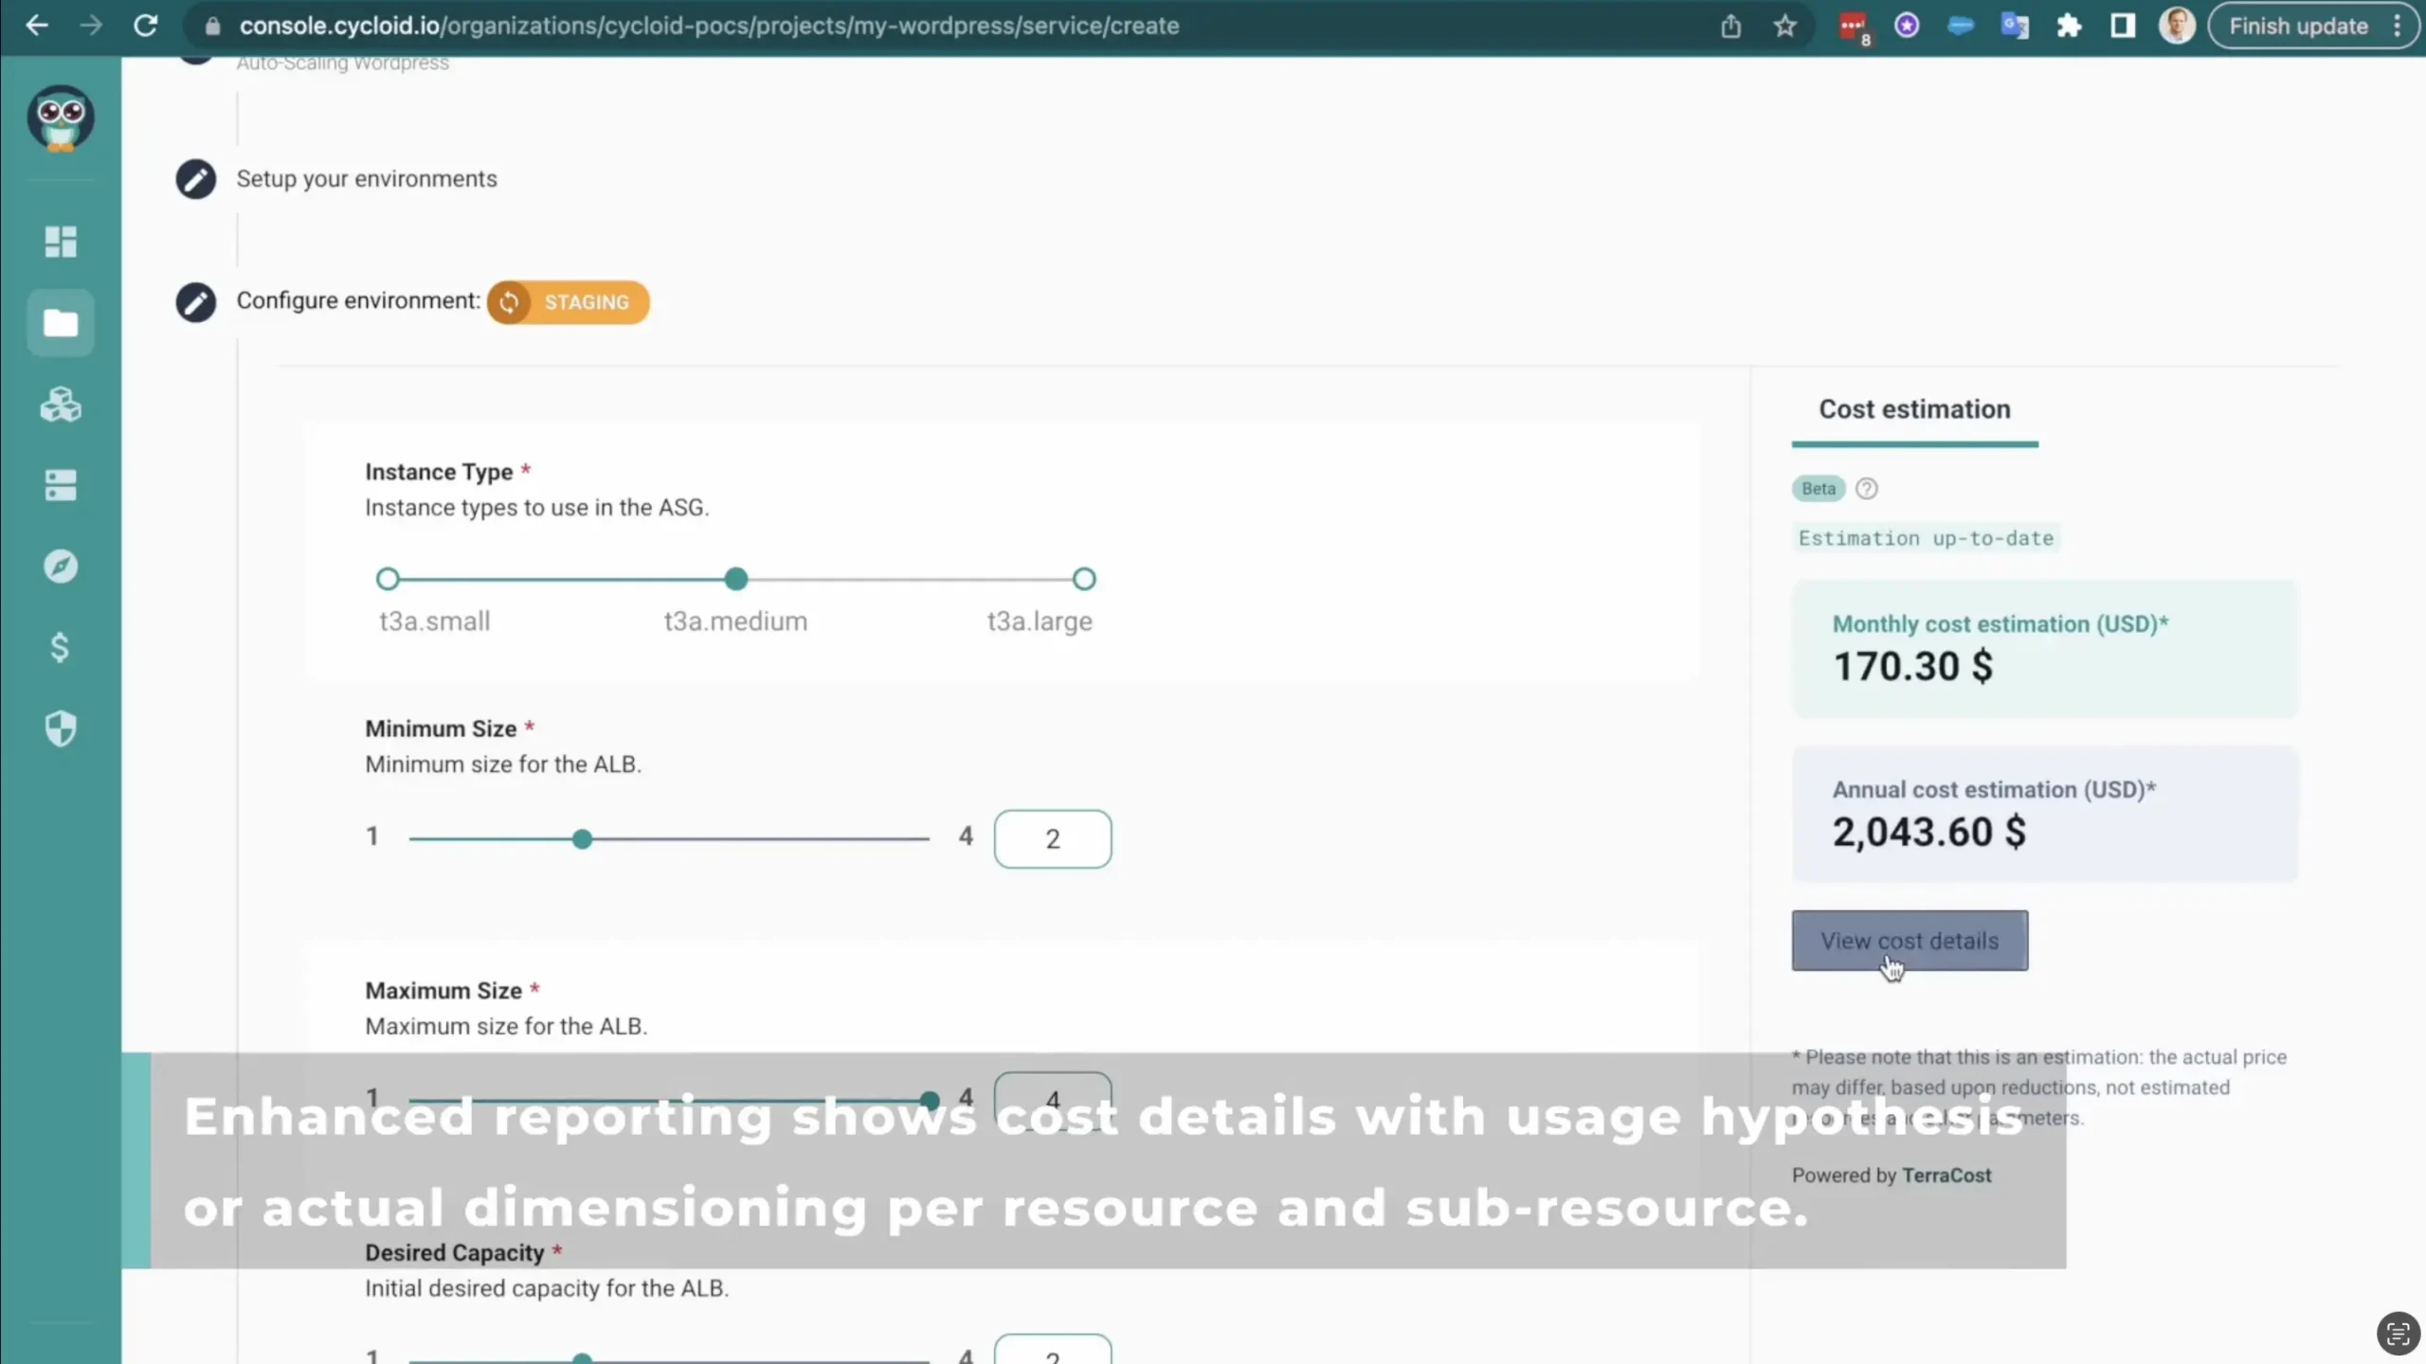The image size is (2426, 1364).
Task: Open the Google Translate extension icon
Action: [2015, 26]
